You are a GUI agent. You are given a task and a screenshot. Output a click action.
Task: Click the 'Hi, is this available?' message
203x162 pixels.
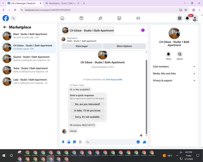(x=80, y=90)
